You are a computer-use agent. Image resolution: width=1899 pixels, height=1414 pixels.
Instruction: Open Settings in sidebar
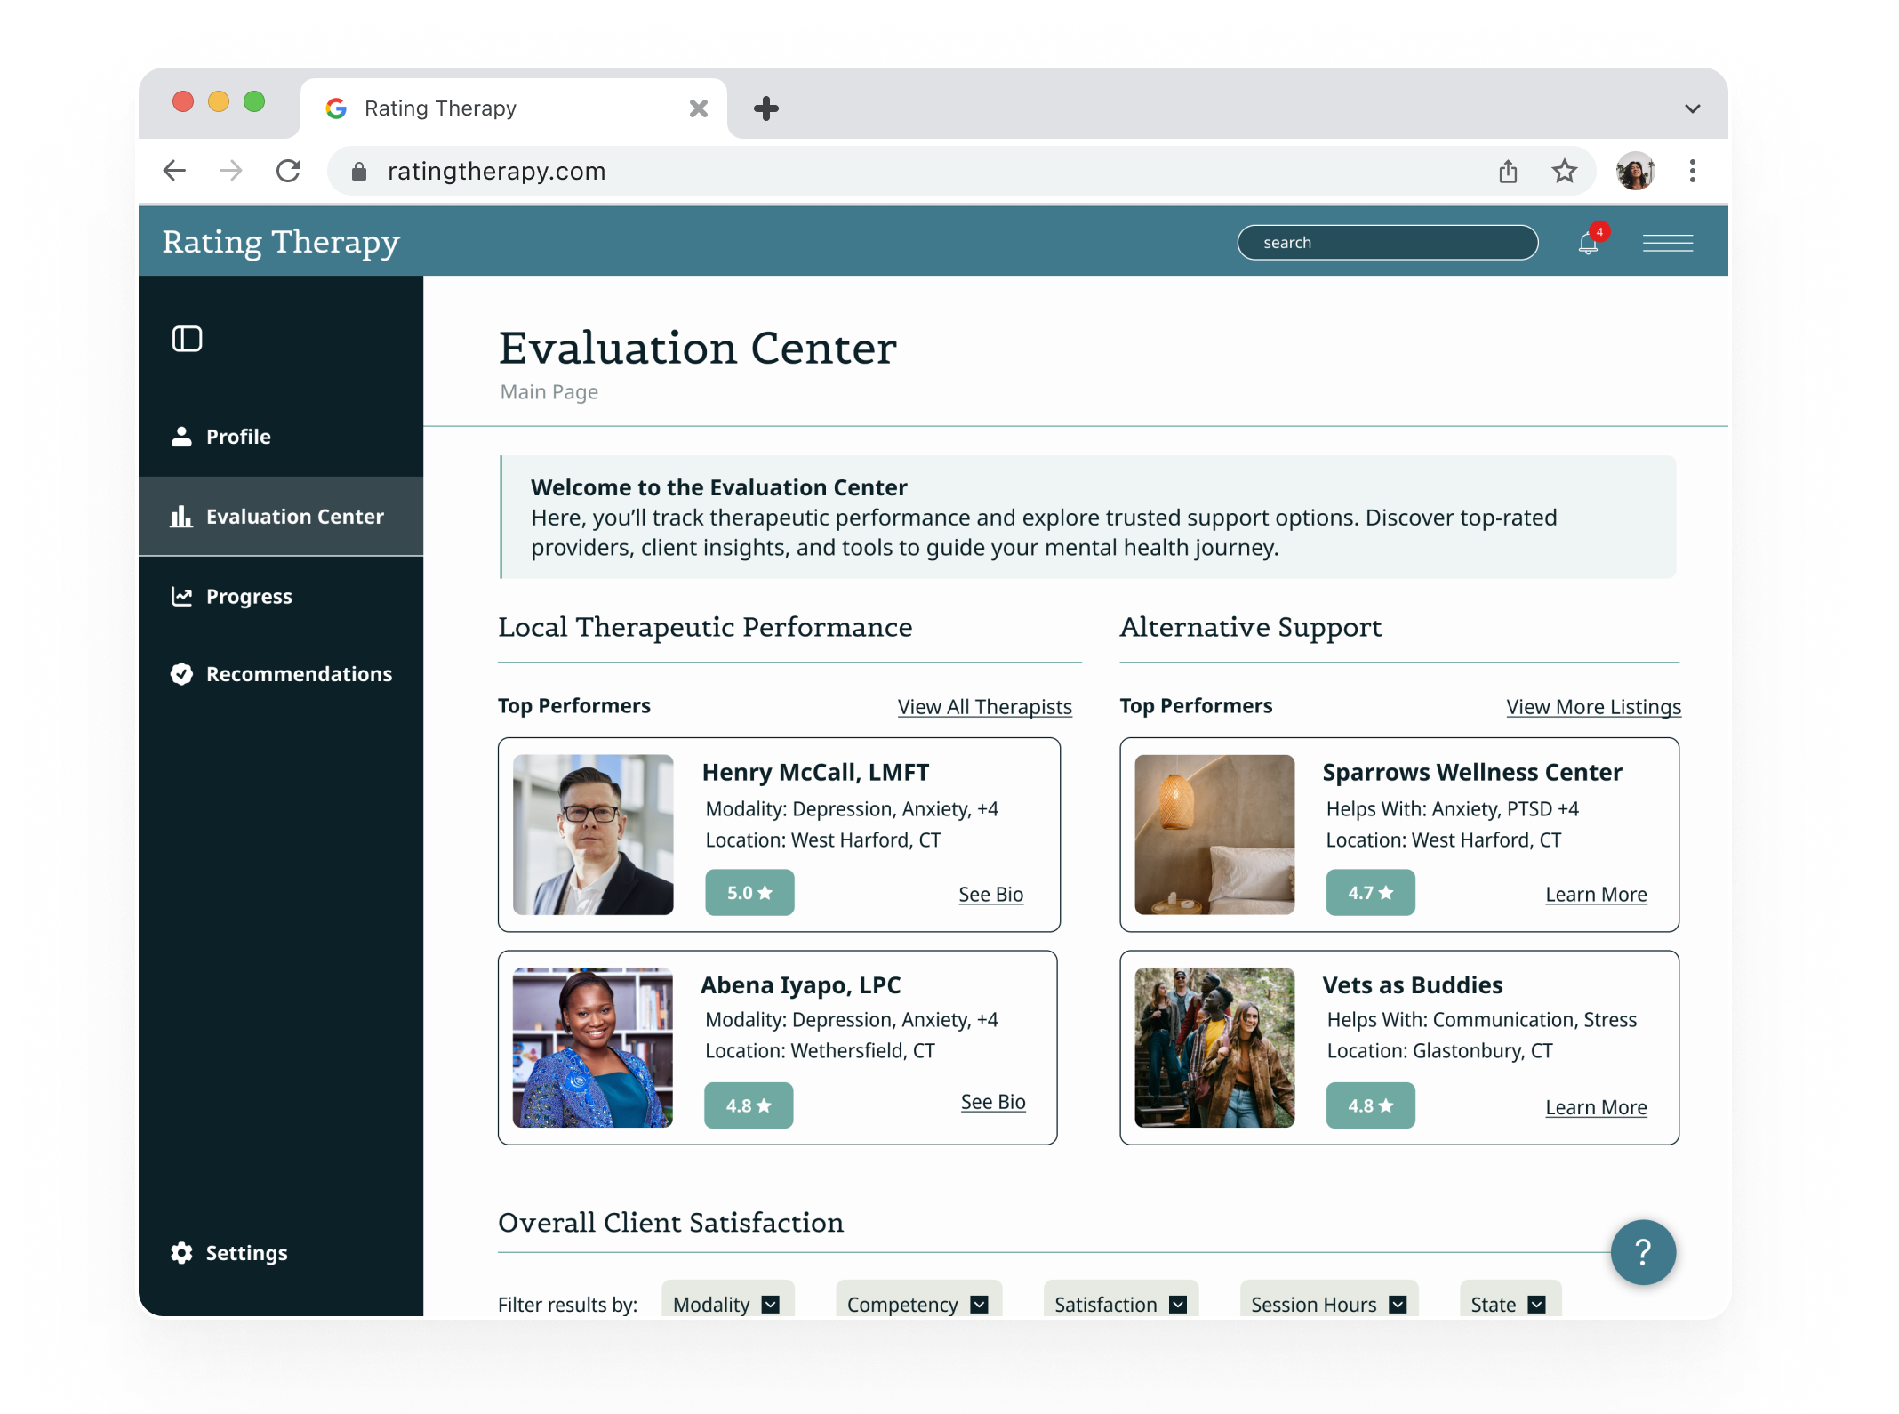click(x=246, y=1253)
